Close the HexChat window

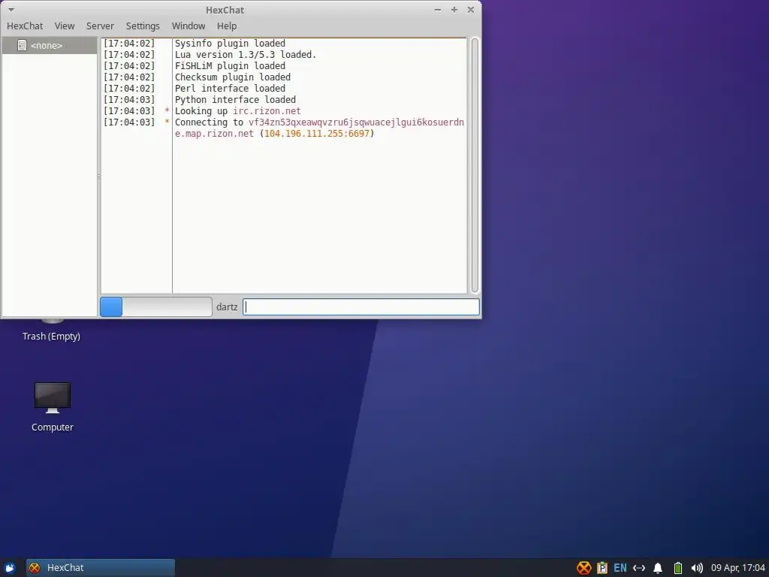coord(471,10)
